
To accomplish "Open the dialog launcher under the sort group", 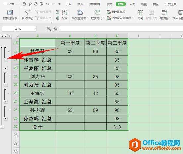I will [51, 22].
